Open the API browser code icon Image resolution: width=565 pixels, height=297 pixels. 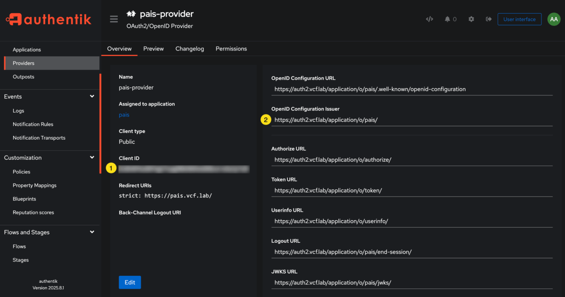(429, 19)
